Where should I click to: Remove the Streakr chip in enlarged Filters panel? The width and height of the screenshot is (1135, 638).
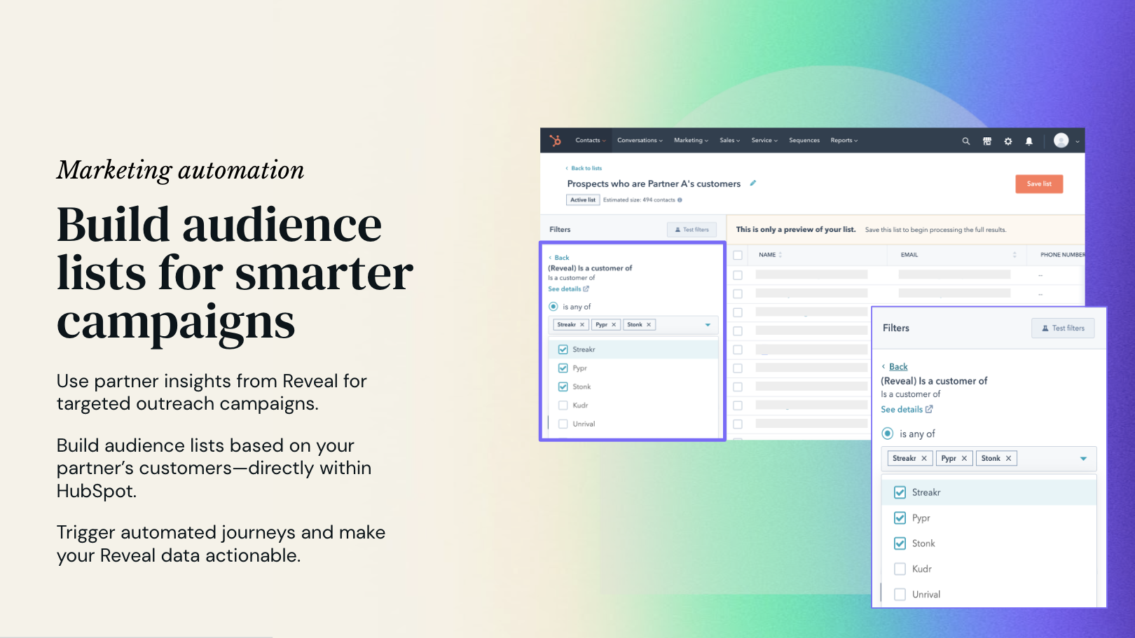point(924,459)
